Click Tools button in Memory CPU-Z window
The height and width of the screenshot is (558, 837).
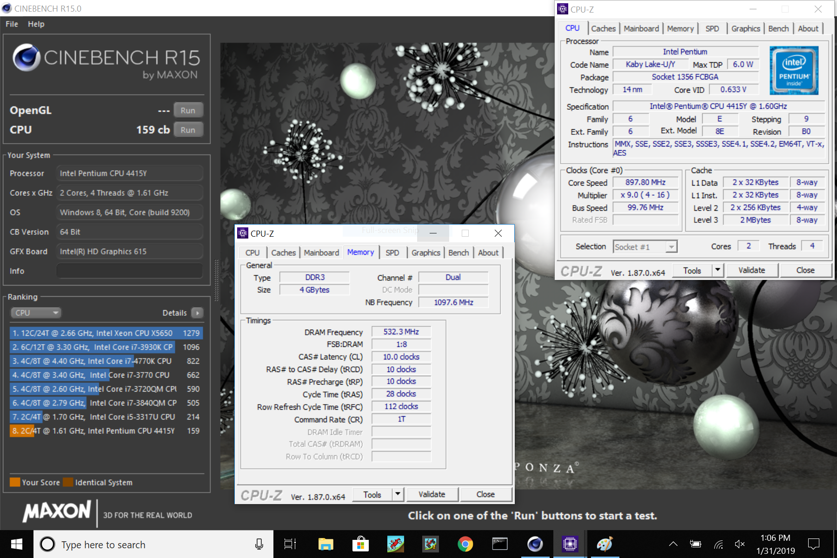(x=372, y=495)
